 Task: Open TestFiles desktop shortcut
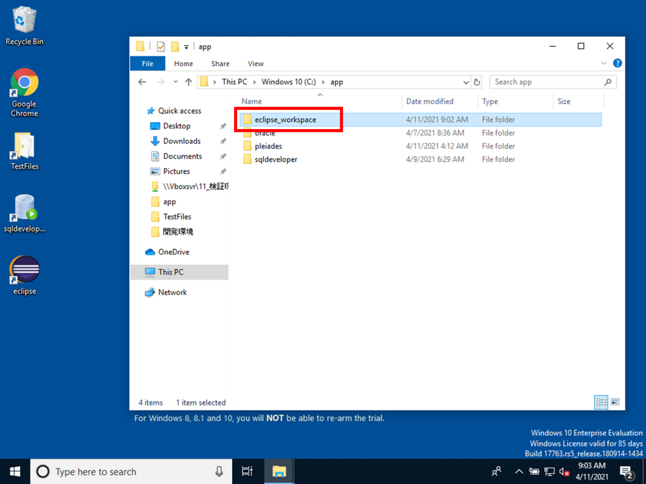pos(24,151)
